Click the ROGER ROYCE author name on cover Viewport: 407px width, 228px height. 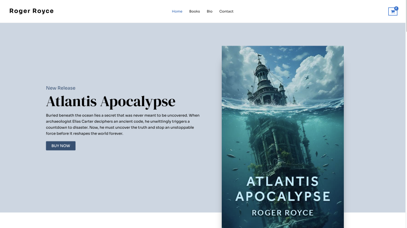(x=283, y=213)
